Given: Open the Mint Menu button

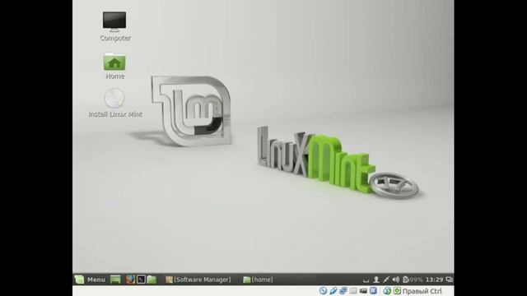Looking at the screenshot, I should tap(90, 280).
